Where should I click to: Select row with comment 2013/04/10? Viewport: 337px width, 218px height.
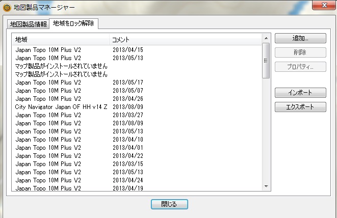tap(137, 140)
